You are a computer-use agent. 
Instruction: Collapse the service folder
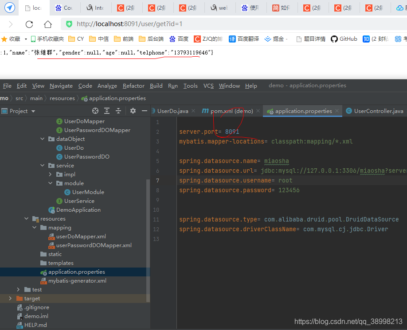[42, 165]
